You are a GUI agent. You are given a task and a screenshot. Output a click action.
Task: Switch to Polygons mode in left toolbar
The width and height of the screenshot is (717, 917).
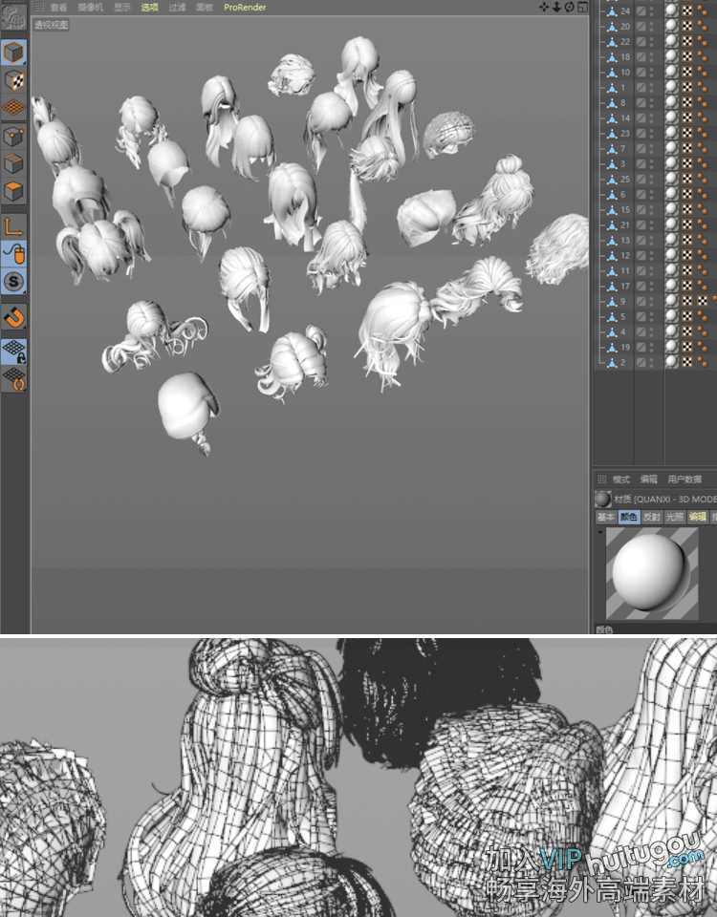coord(13,191)
